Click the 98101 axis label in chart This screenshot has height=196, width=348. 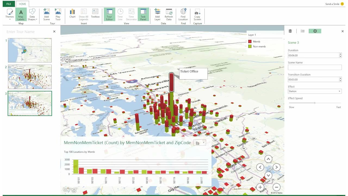point(79,180)
